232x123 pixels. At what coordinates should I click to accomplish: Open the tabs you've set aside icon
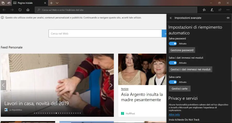3,3
